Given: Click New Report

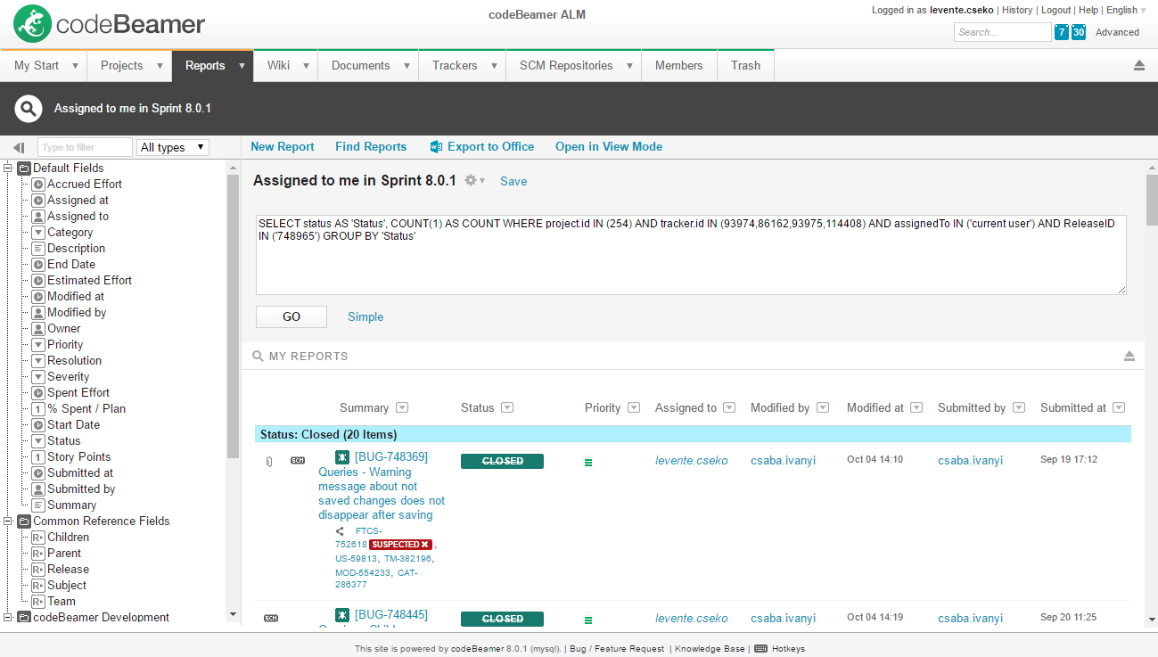Looking at the screenshot, I should tap(283, 147).
